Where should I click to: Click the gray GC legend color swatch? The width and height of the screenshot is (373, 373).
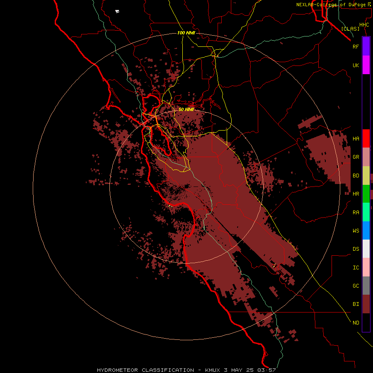366,286
